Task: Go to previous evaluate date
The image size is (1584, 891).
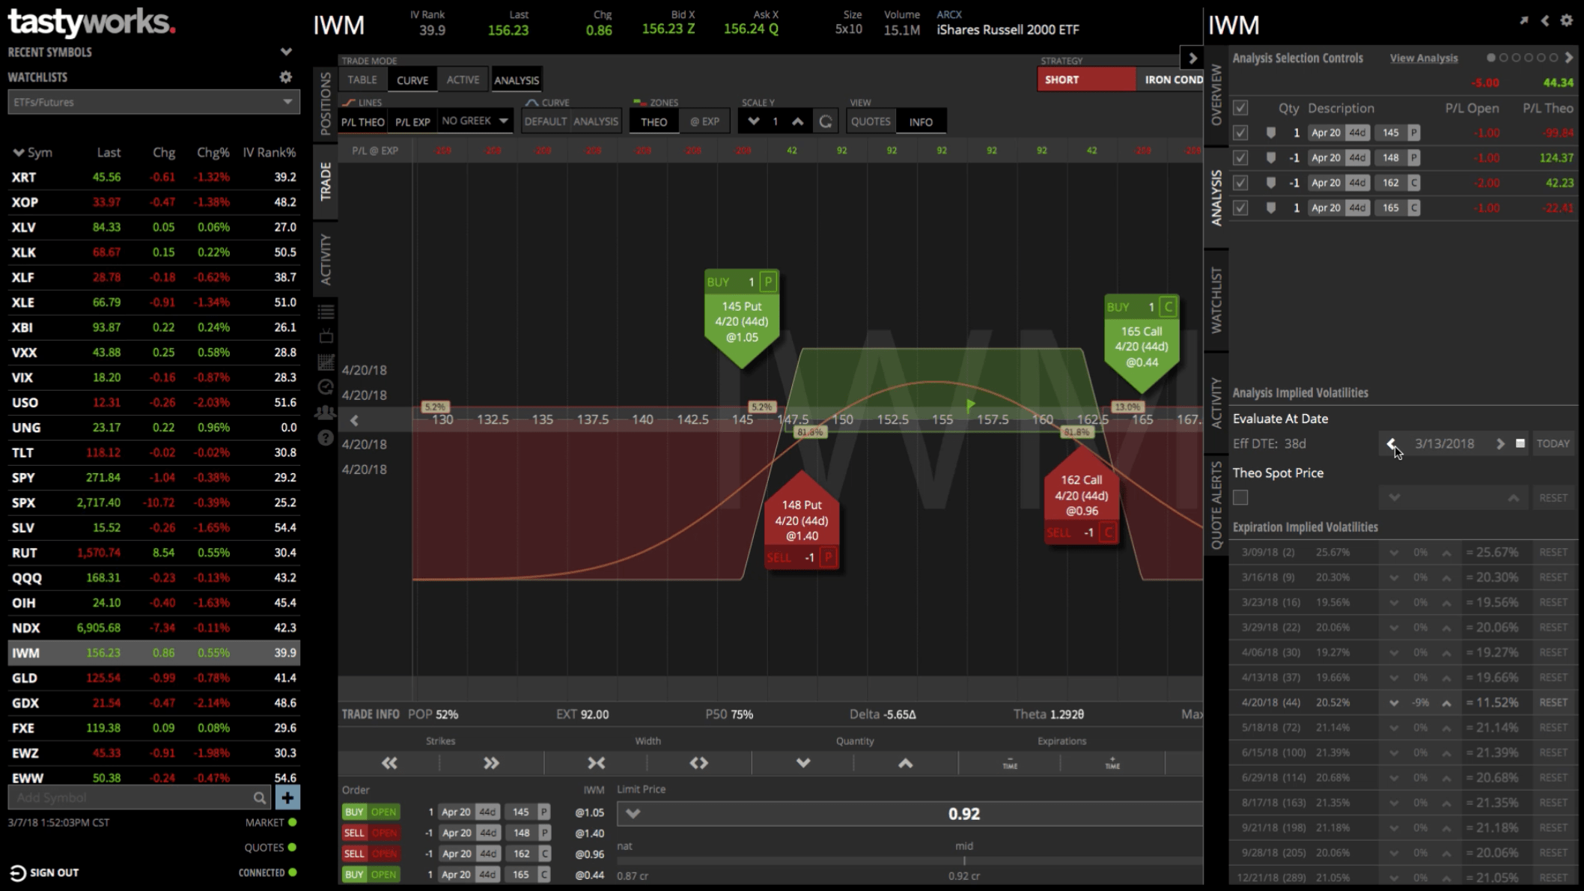Action: point(1391,444)
